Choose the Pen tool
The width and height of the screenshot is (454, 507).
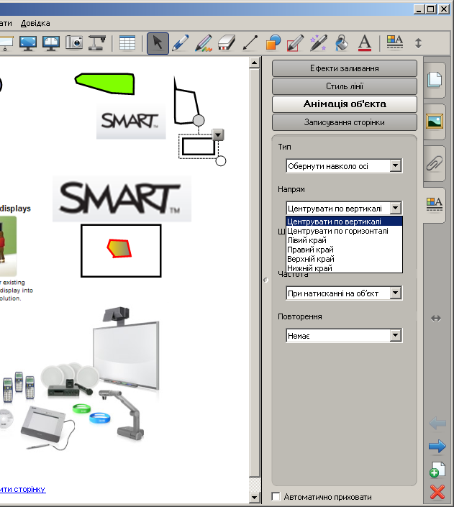click(181, 43)
